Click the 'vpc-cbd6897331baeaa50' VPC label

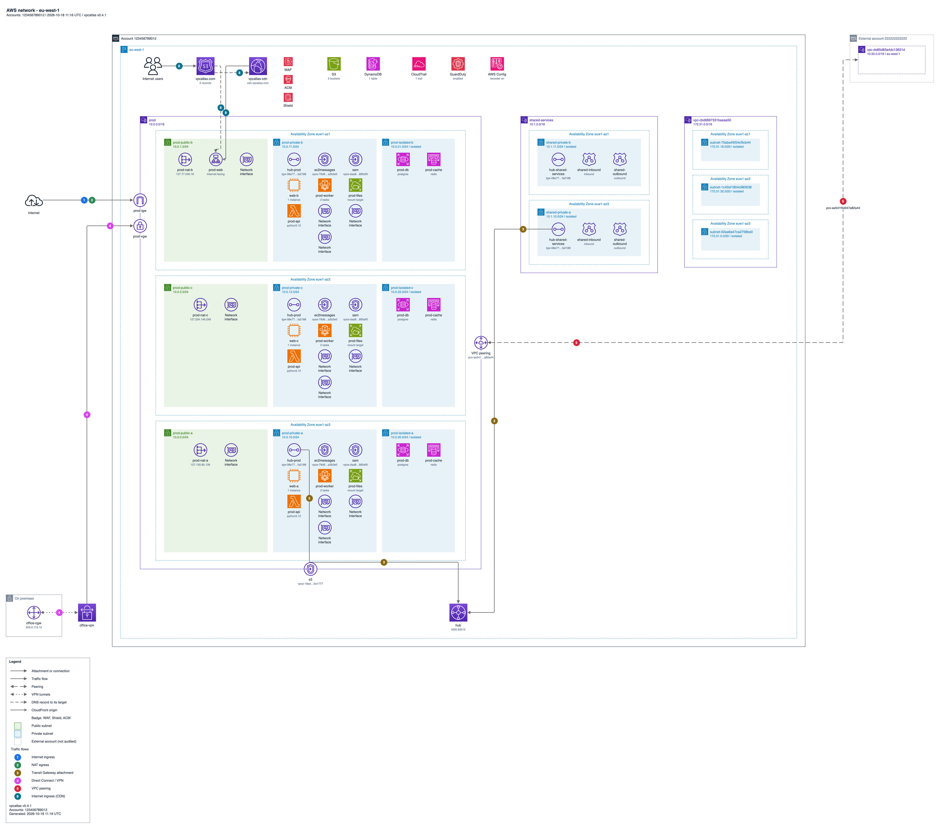click(x=712, y=120)
